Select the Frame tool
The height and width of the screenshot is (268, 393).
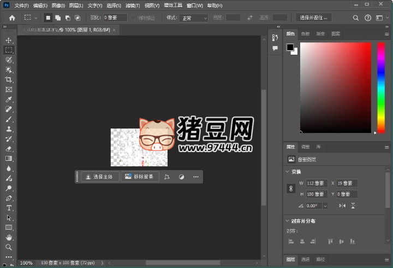pos(9,89)
